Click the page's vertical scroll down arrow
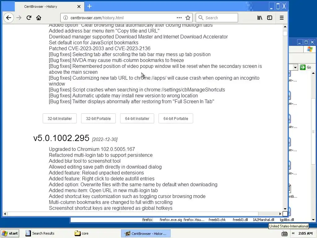The image size is (317, 238). (x=285, y=209)
